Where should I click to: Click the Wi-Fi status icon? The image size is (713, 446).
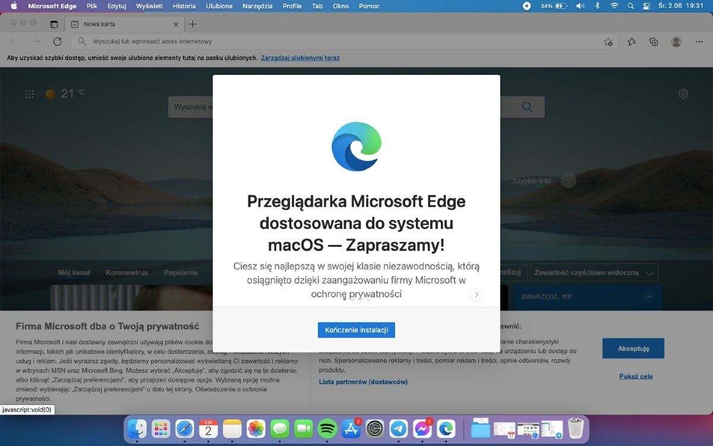[x=614, y=6]
